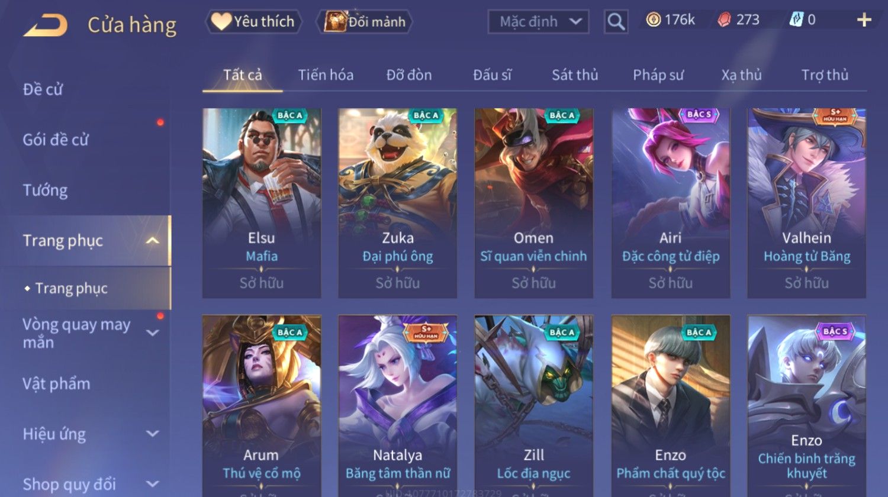Tap the golden back arrow icon

tap(46, 25)
